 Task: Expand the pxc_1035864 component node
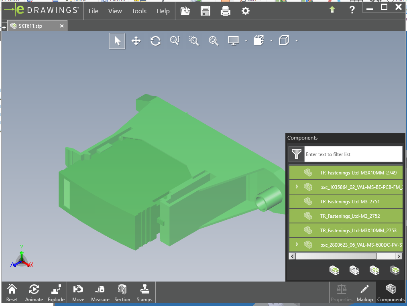tap(297, 187)
